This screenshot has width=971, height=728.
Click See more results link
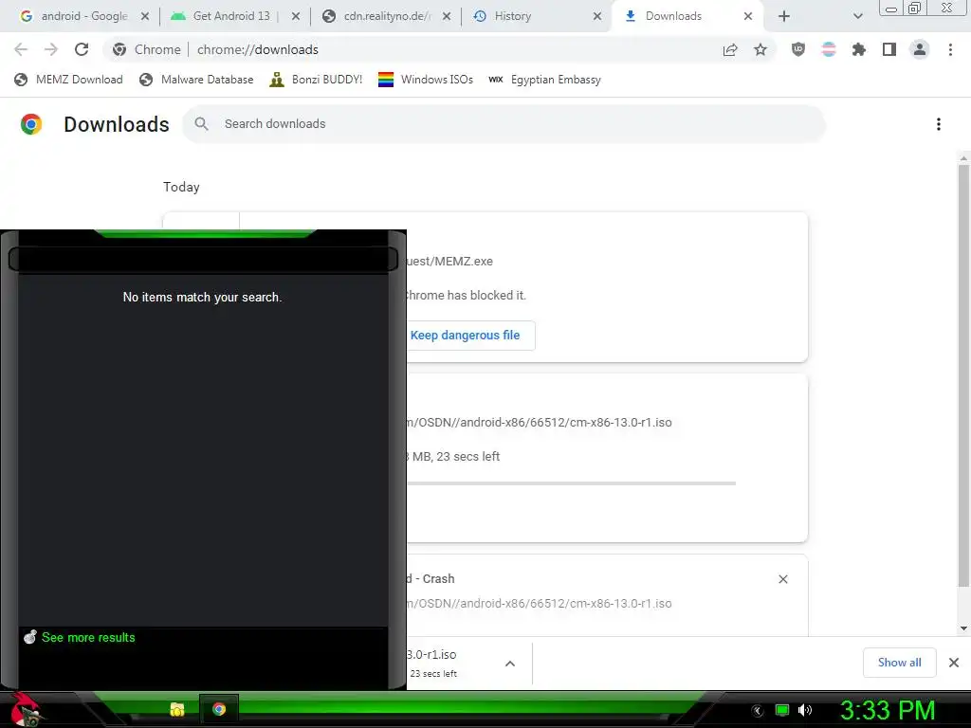pos(88,637)
